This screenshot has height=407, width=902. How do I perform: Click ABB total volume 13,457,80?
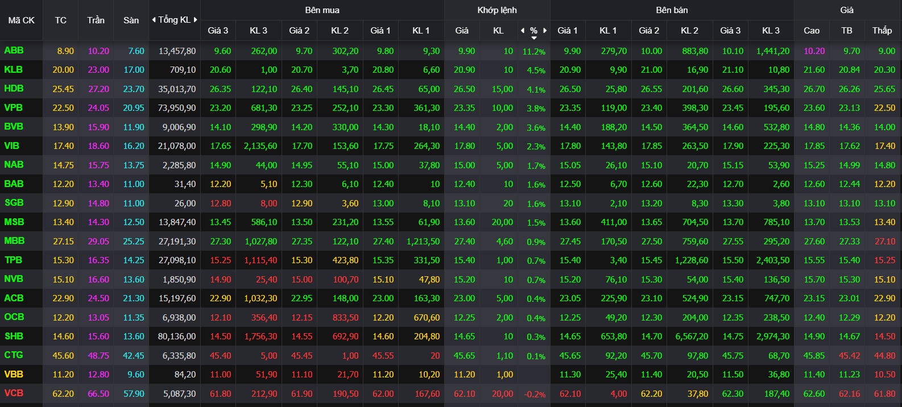click(177, 51)
